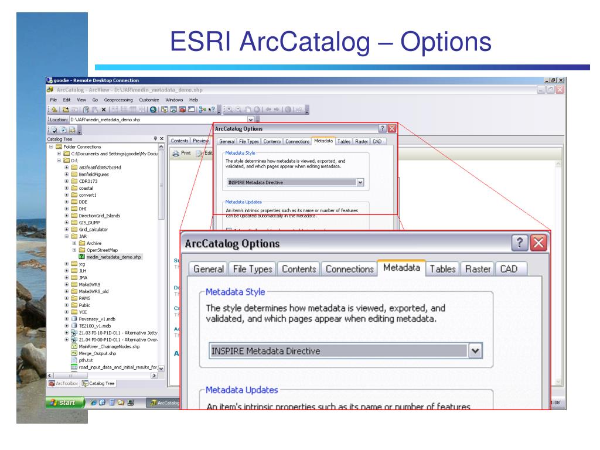Expand the Pevensey_v1.mdb geodatabase
The image size is (600, 450).
[67, 319]
